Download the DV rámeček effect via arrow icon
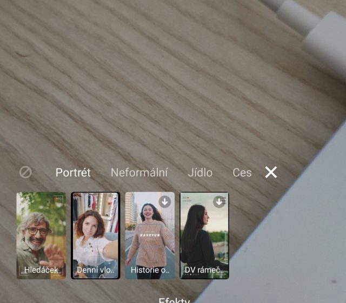This screenshot has width=346, height=303. point(219,202)
